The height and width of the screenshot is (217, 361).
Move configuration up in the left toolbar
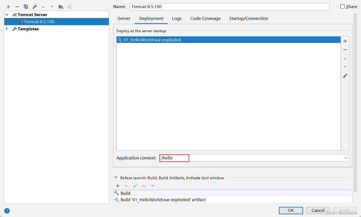(43, 7)
